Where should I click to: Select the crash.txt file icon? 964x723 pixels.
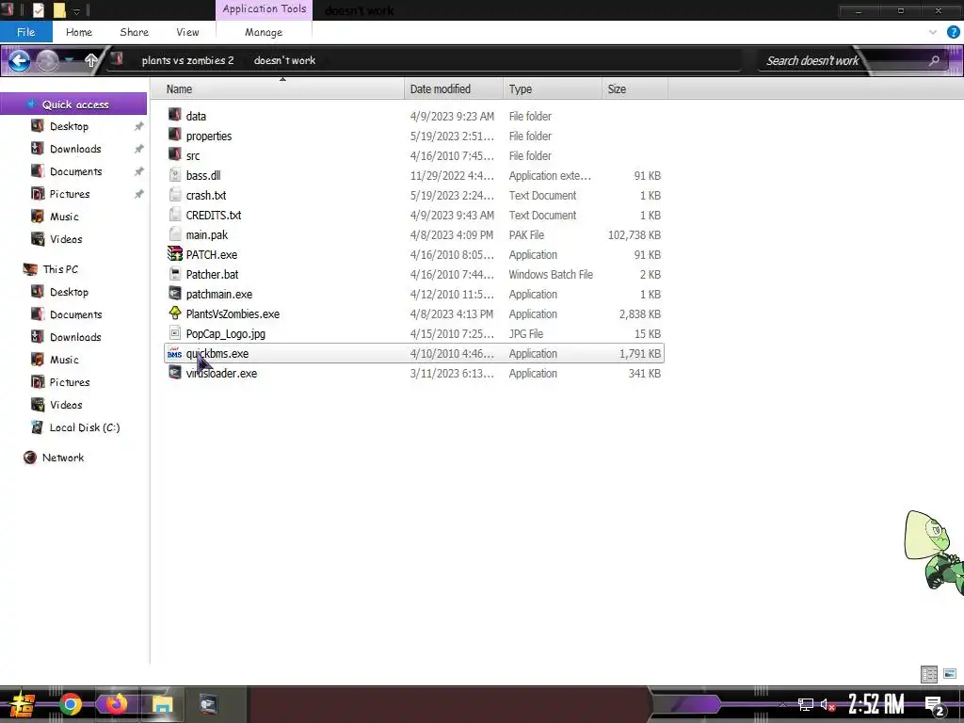(175, 195)
